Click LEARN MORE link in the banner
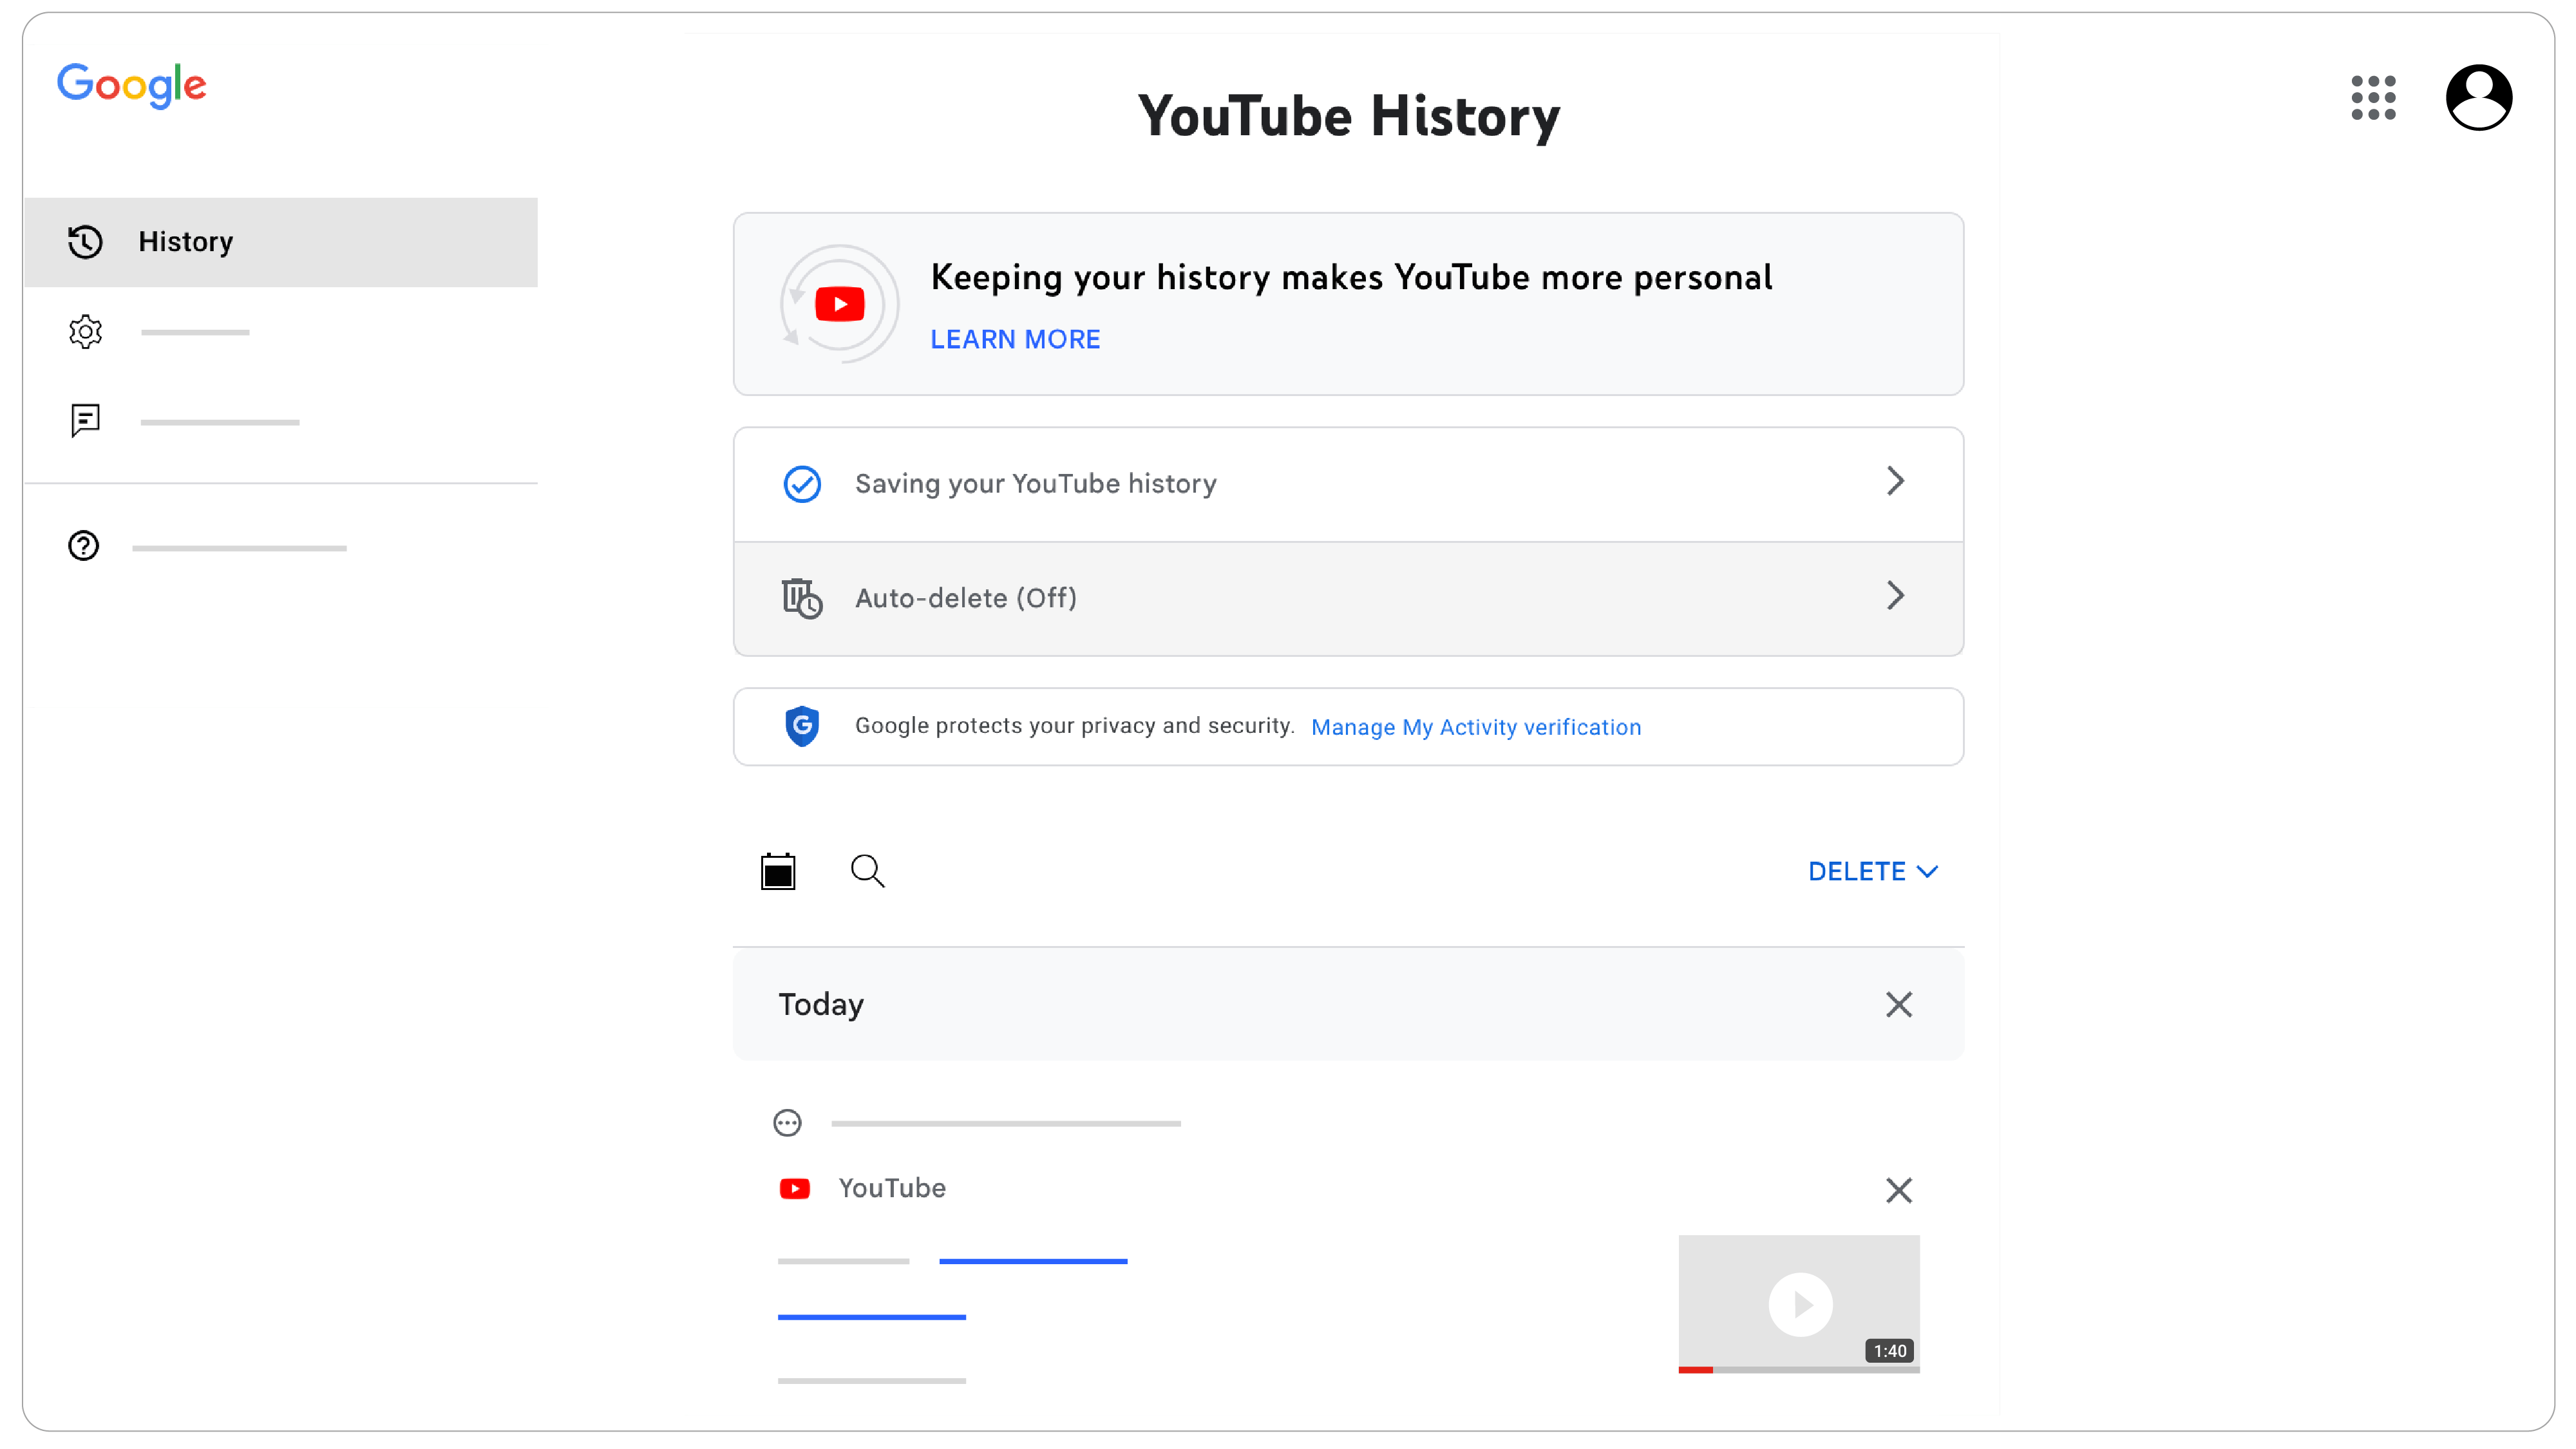Image resolution: width=2576 pixels, height=1449 pixels. pos(1016,339)
